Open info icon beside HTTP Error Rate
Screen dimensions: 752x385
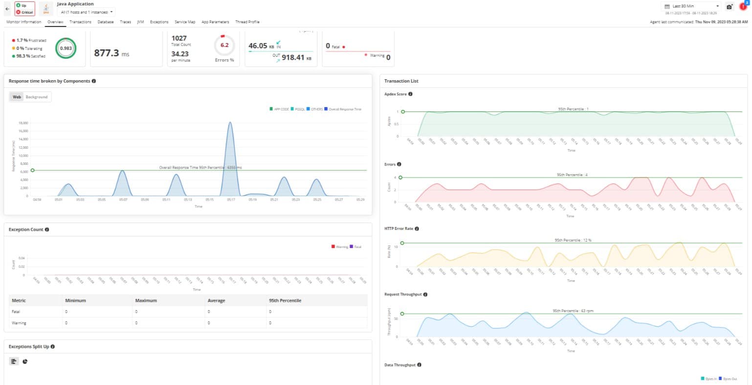coord(417,228)
